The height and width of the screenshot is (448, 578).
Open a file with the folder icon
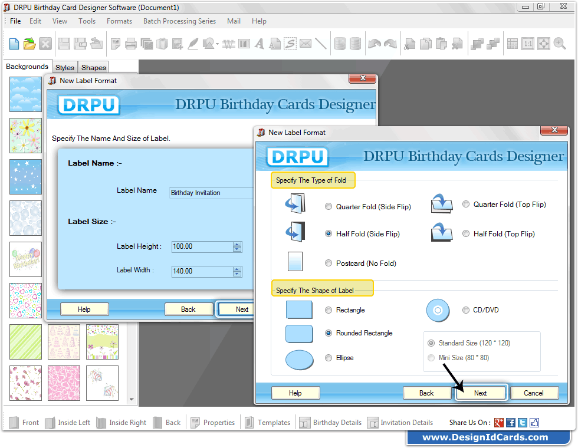29,44
